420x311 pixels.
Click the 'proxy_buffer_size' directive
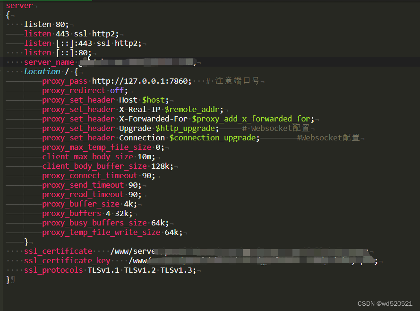tap(81, 204)
